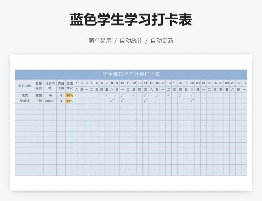Toggle 语文 checkmark on day 10

tap(122, 95)
